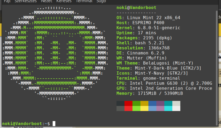Viewport: 221px width, 128px height.
Task: Click the teal color block
Action: [168, 103]
